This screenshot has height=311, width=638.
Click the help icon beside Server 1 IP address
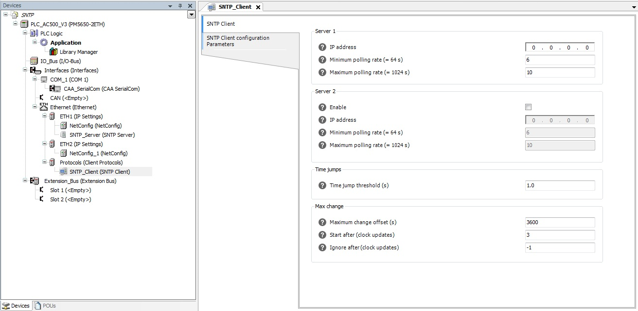322,47
